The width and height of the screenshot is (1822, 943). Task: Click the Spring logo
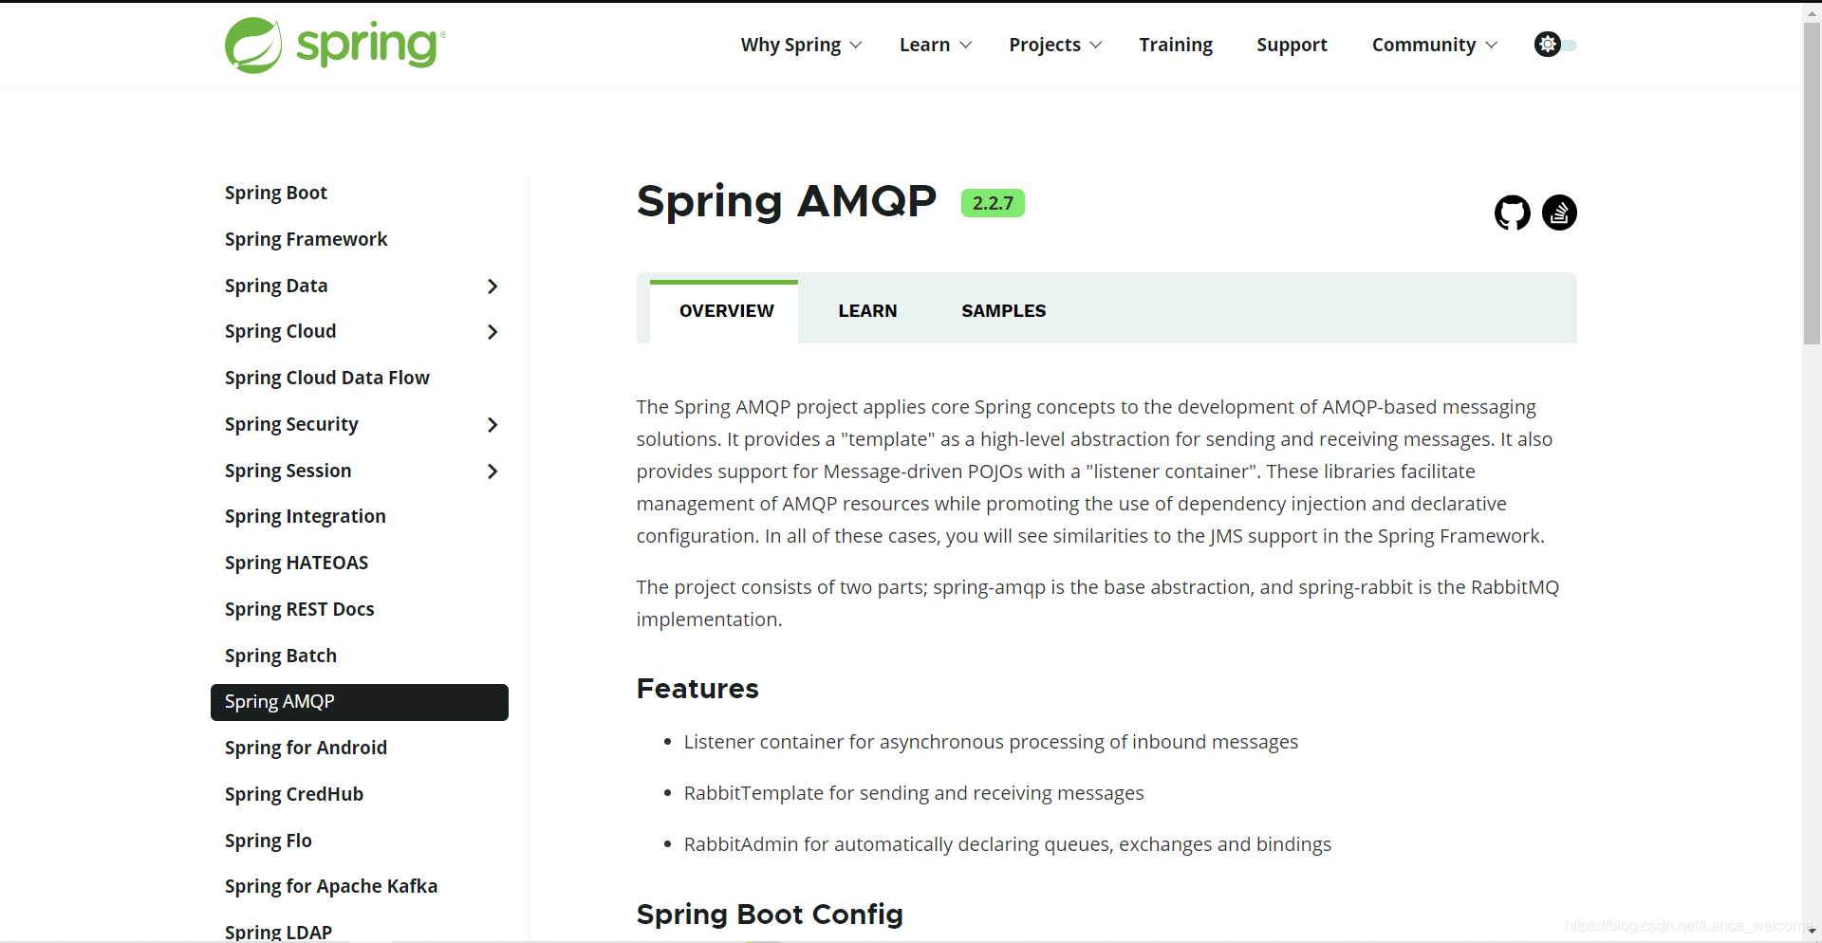coord(335,45)
